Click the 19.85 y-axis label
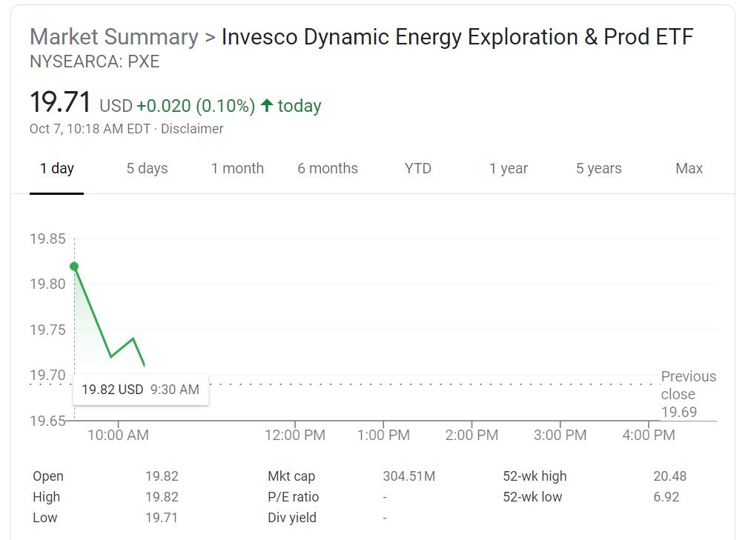This screenshot has width=748, height=540. click(47, 239)
